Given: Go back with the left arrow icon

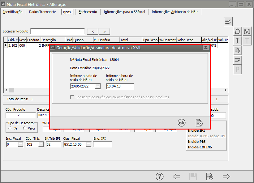Looking at the screenshot, I should point(176,177).
